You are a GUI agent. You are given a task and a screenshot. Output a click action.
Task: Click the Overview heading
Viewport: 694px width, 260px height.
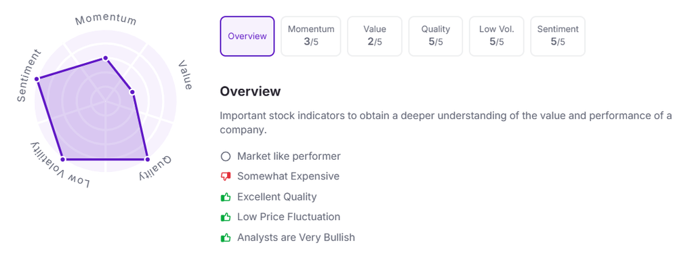[250, 91]
